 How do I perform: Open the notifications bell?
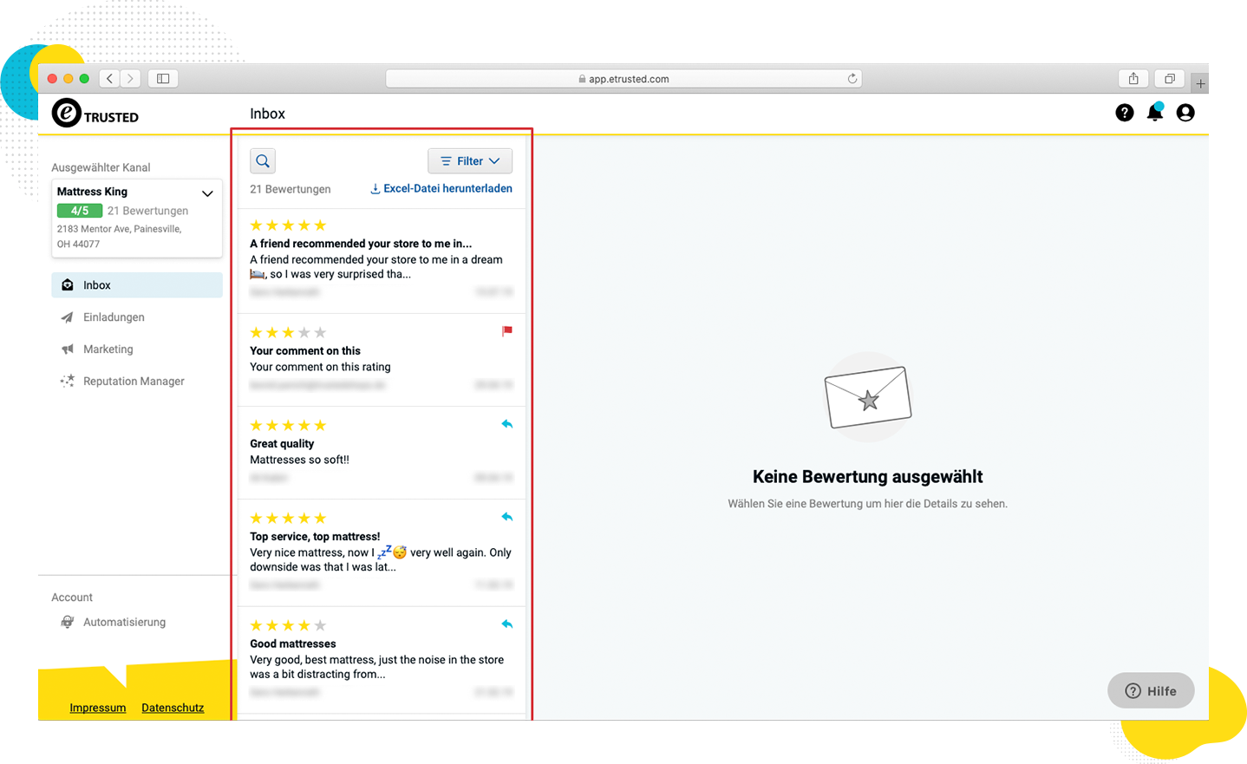[x=1154, y=113]
